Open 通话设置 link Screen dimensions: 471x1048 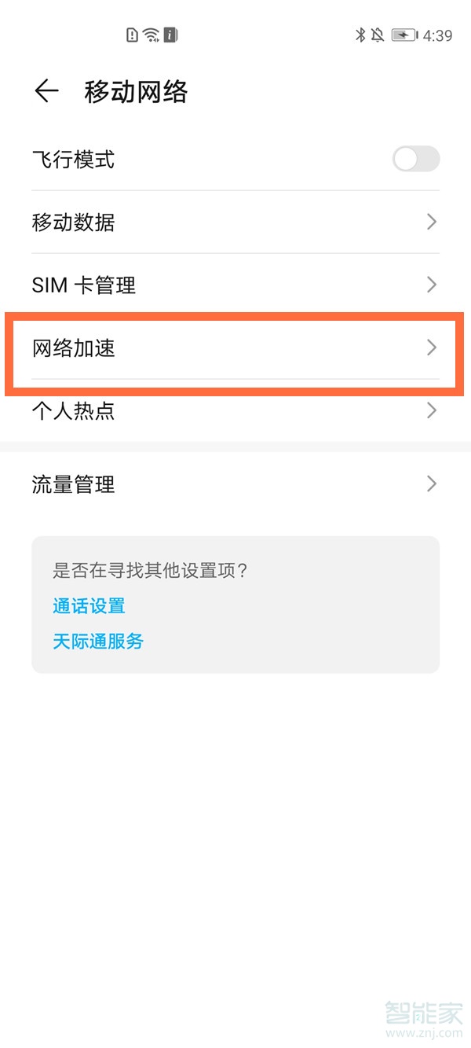[88, 605]
